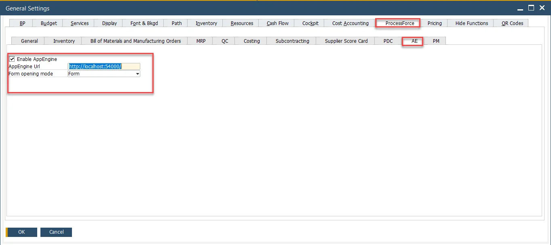551x245 pixels.
Task: Switch to the ProcessForce tab
Action: click(x=399, y=23)
